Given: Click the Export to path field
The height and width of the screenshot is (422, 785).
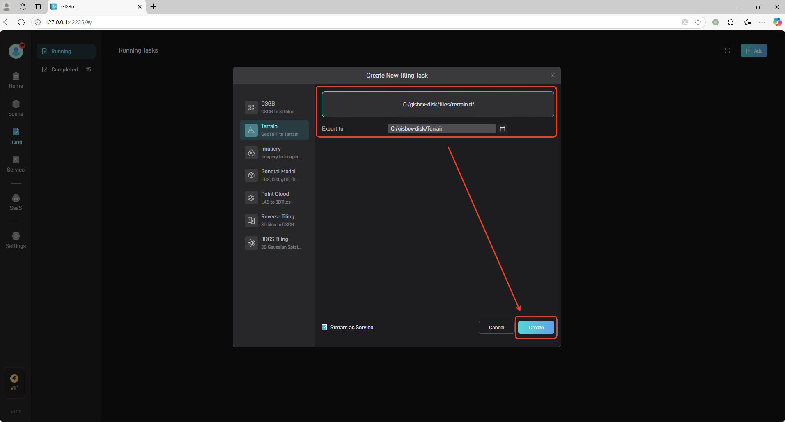Looking at the screenshot, I should pos(441,128).
